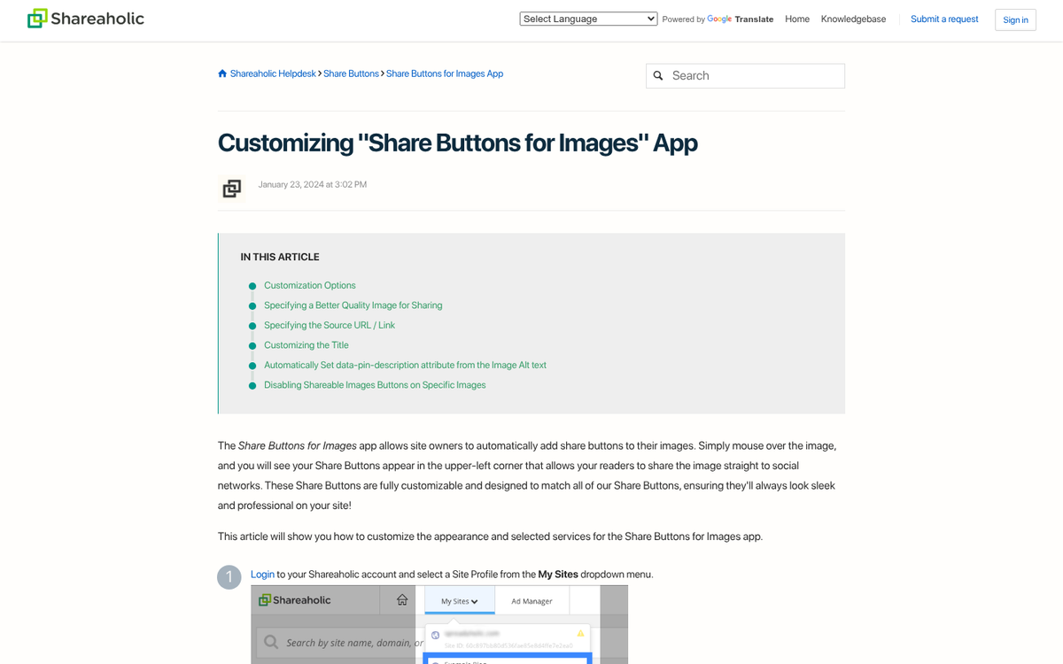Open the Home menu item
1063x664 pixels.
796,19
